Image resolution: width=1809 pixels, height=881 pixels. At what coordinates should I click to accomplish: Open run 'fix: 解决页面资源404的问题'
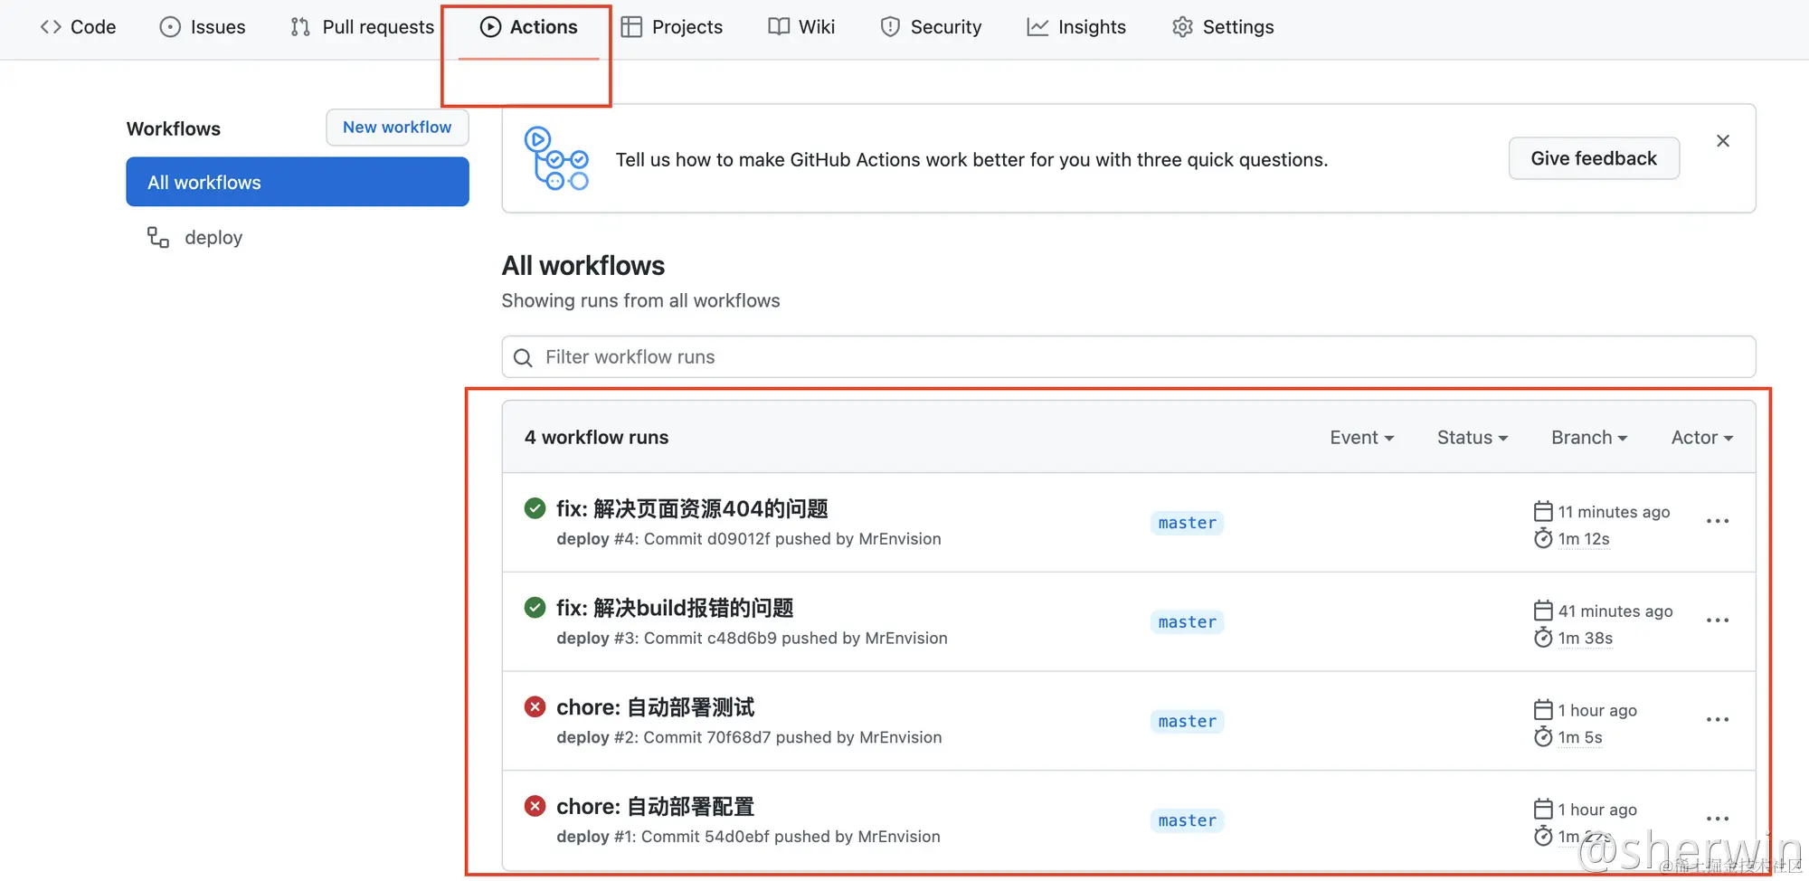tap(692, 509)
